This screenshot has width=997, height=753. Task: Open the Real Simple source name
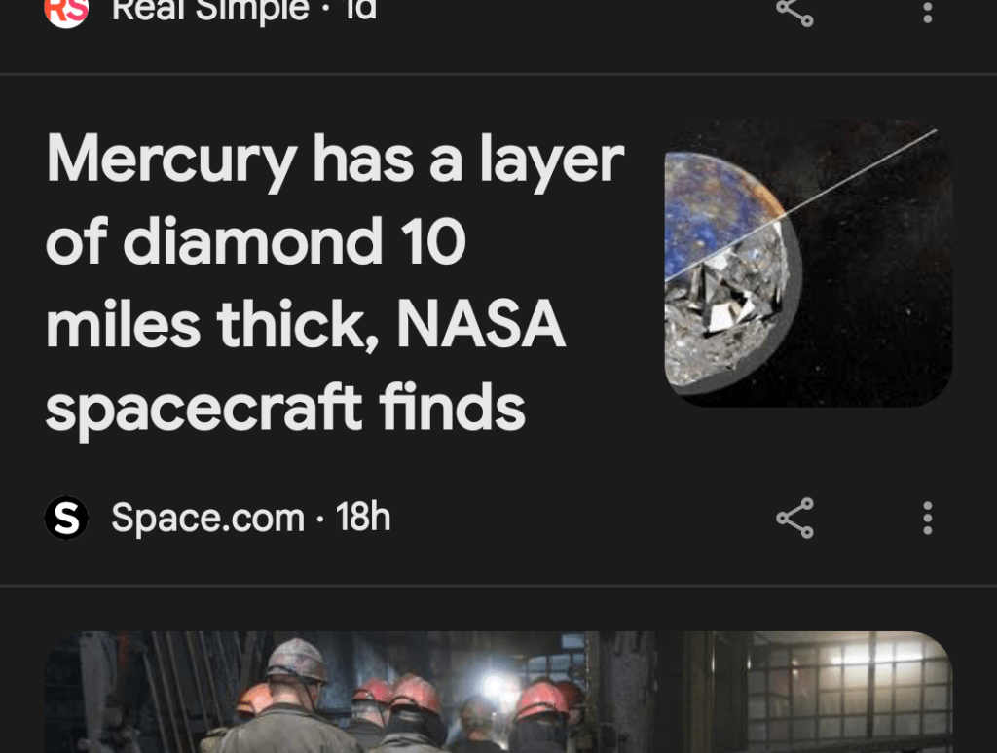pyautogui.click(x=210, y=11)
